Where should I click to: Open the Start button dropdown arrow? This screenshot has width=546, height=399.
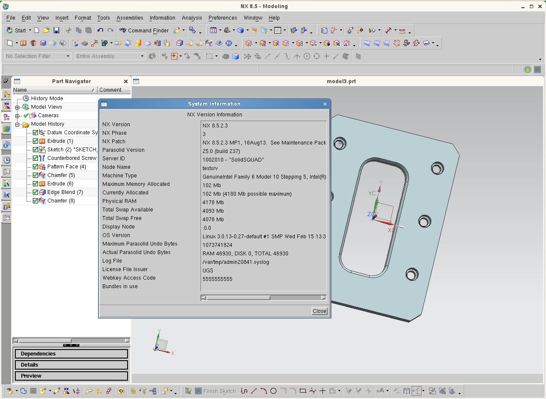(x=30, y=30)
